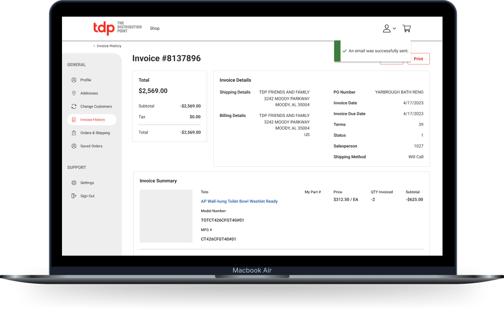The height and width of the screenshot is (312, 504).
Task: Click the Addresses location pin icon
Action: tap(74, 93)
